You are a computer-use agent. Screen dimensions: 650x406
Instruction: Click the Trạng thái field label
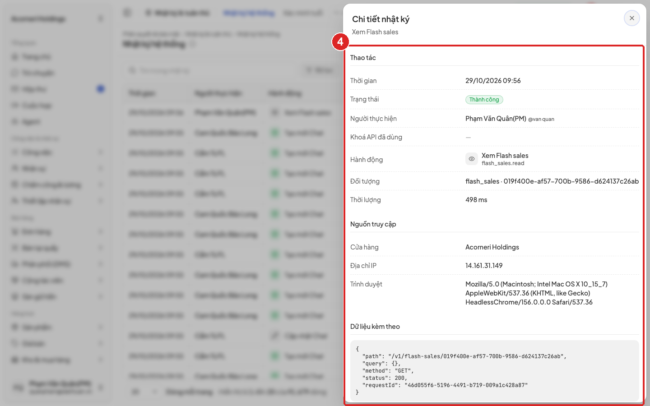(364, 99)
